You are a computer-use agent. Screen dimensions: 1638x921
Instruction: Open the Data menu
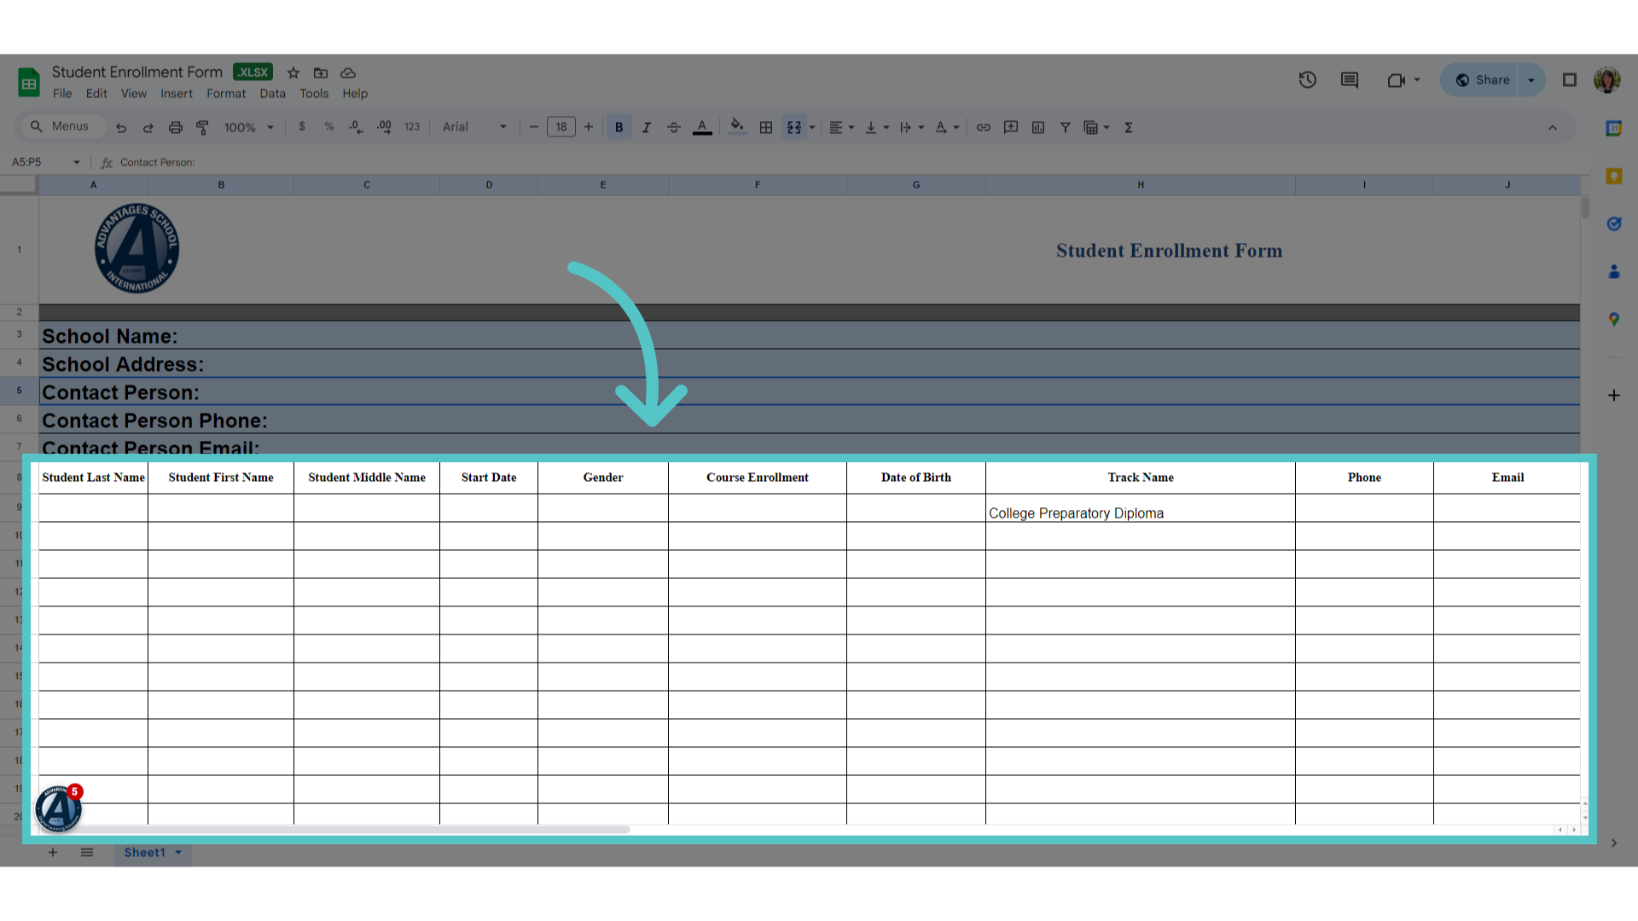click(x=272, y=94)
